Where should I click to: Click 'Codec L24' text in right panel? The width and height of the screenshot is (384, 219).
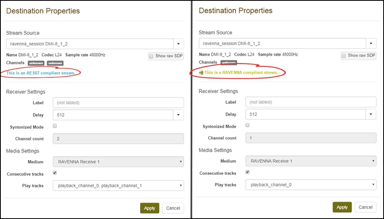click(244, 54)
